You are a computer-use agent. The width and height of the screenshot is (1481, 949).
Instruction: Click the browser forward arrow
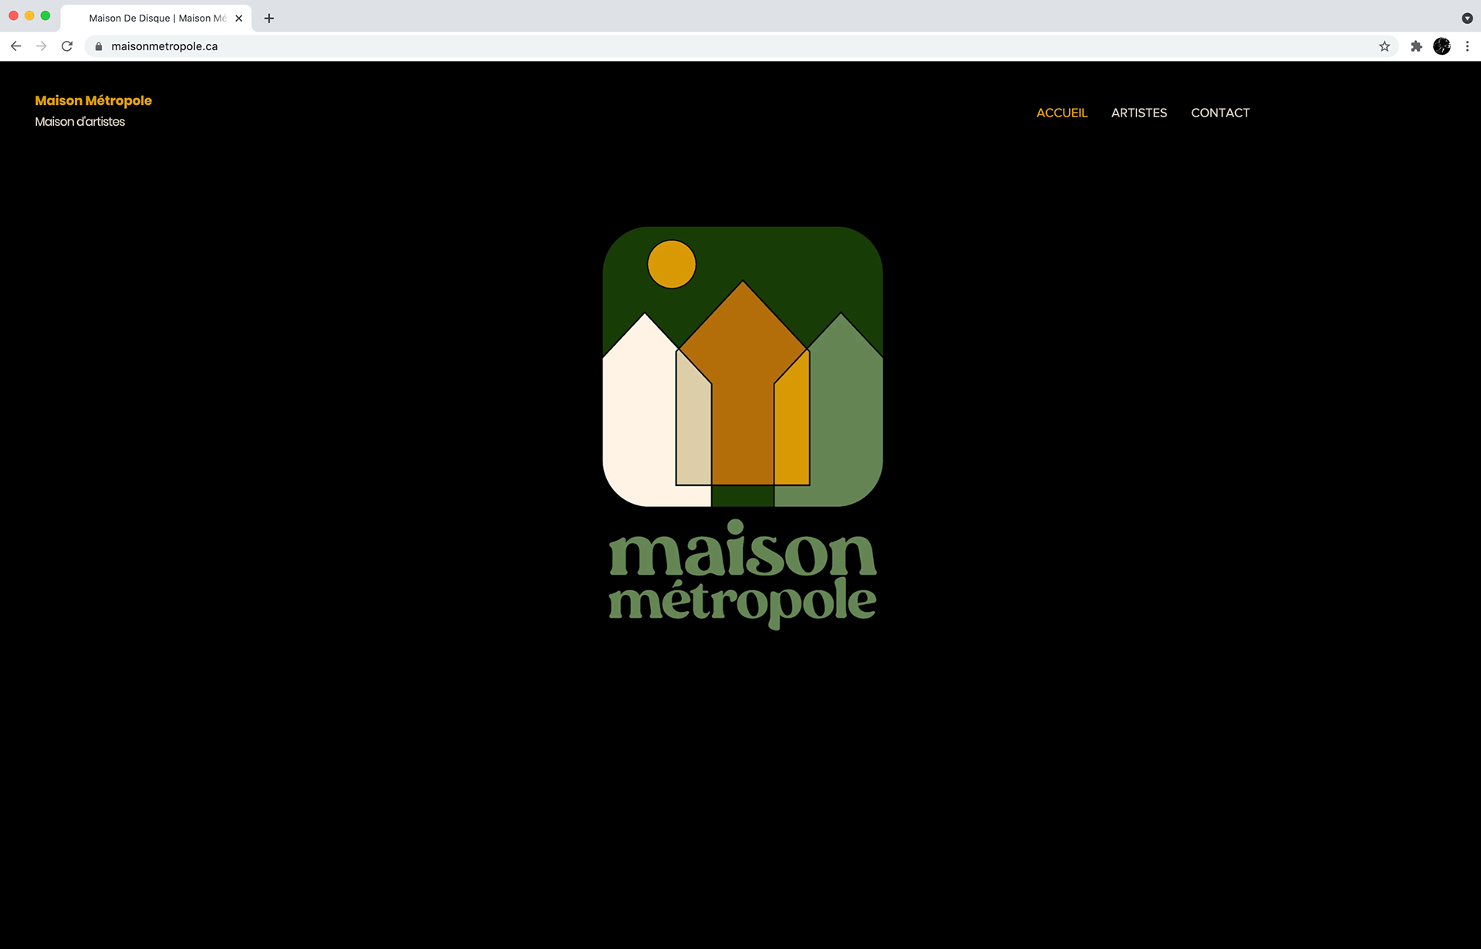pos(42,46)
